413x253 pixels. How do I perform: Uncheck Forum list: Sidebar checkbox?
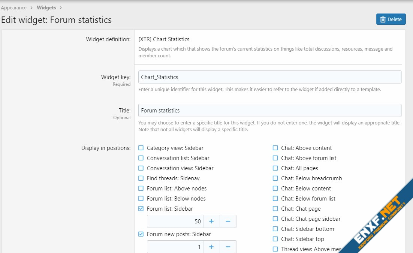click(141, 209)
